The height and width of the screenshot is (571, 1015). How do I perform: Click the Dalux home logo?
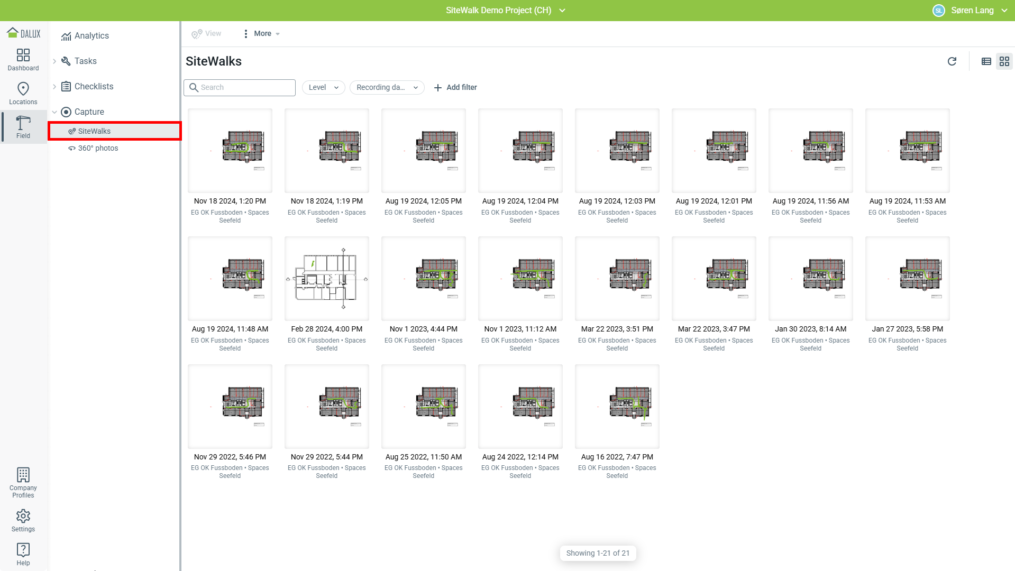click(x=23, y=33)
